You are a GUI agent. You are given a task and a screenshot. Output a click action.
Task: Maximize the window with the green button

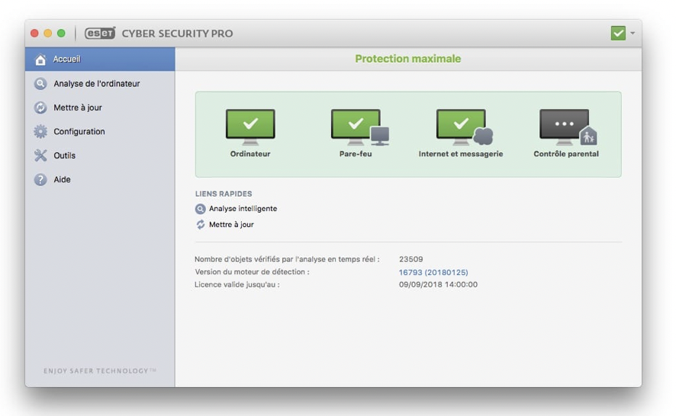pyautogui.click(x=61, y=34)
